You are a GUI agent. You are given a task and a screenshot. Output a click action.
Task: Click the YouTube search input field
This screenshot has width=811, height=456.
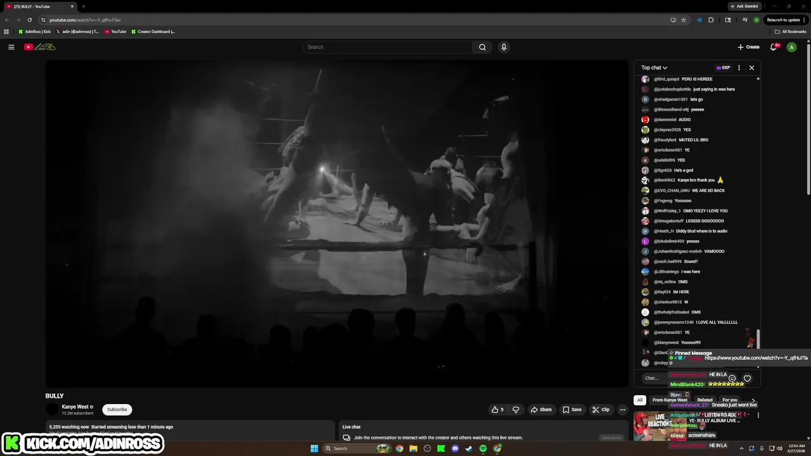click(388, 47)
